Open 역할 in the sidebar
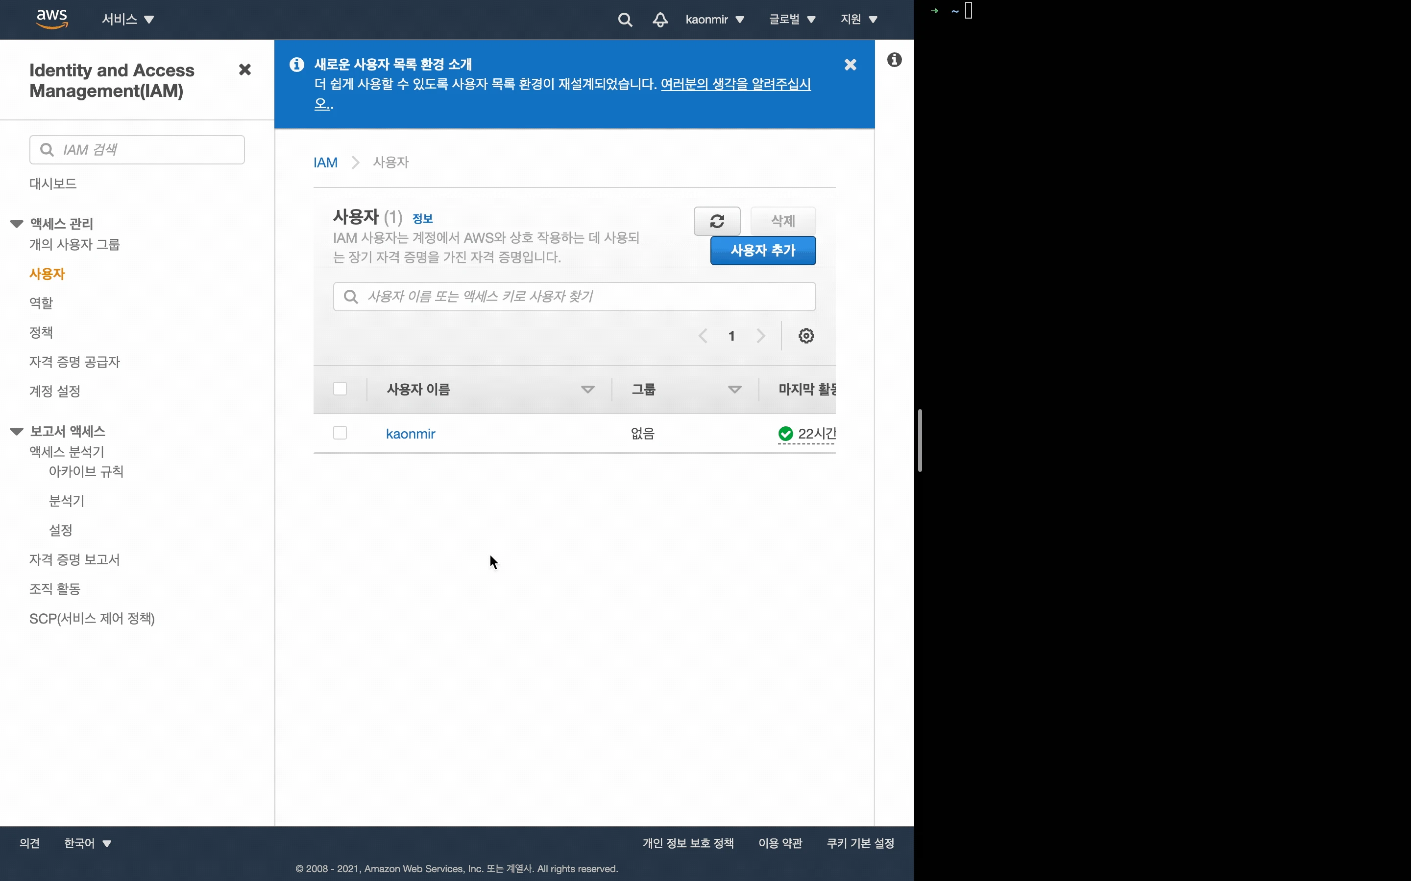Image resolution: width=1411 pixels, height=881 pixels. 41,303
